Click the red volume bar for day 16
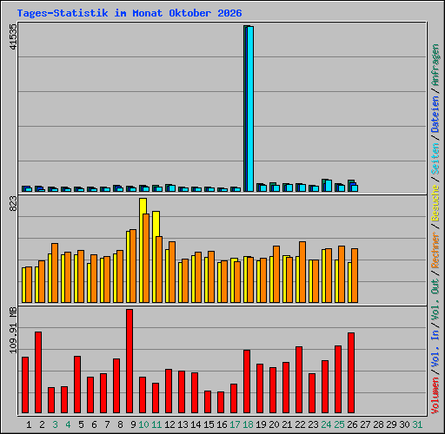This screenshot has height=434, width=445. [x=221, y=402]
